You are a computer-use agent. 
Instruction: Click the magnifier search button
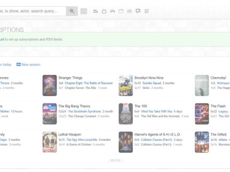(x=72, y=11)
